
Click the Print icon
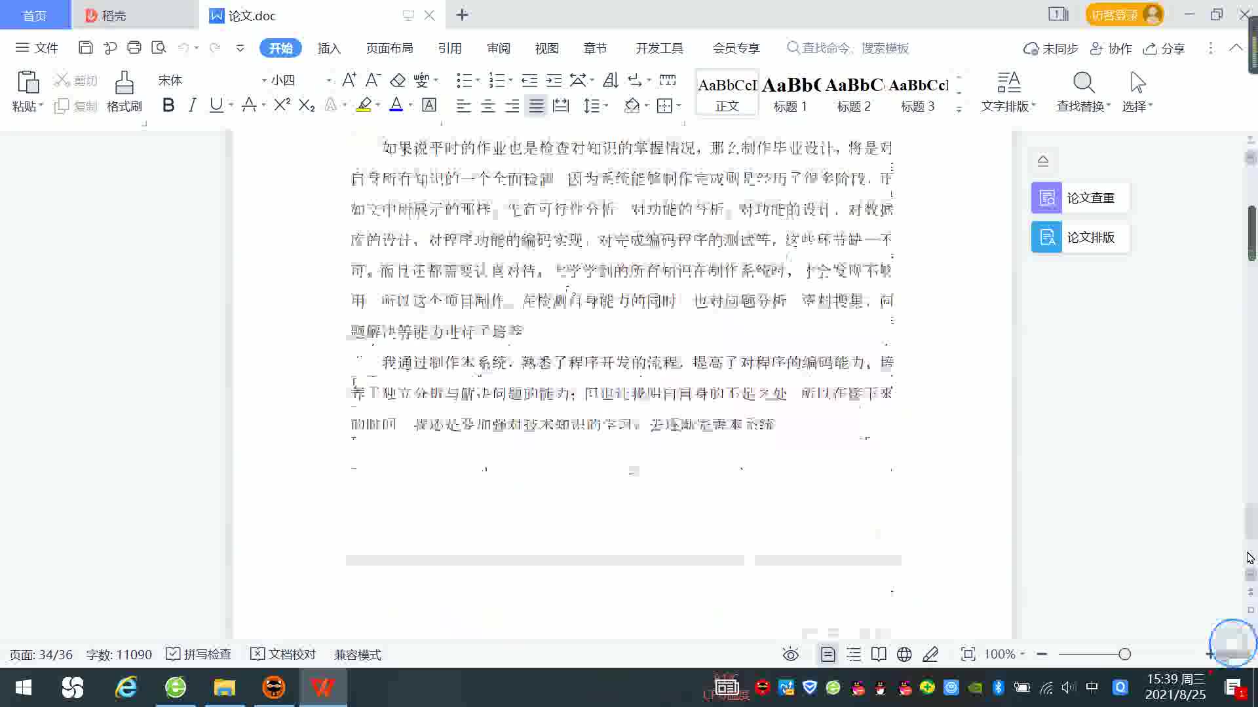134,48
